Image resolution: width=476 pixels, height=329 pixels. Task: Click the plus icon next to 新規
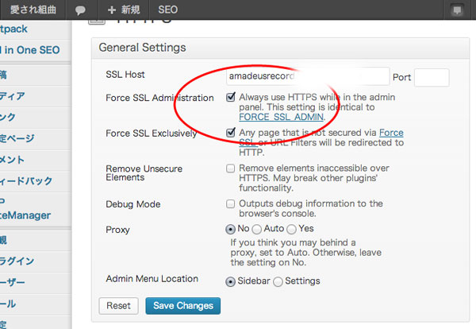click(112, 10)
